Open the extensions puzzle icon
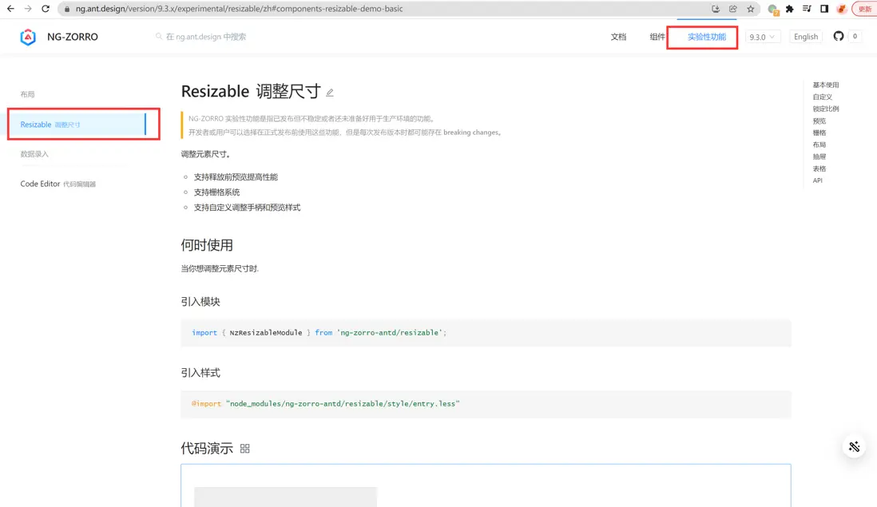The width and height of the screenshot is (877, 507). coord(790,9)
